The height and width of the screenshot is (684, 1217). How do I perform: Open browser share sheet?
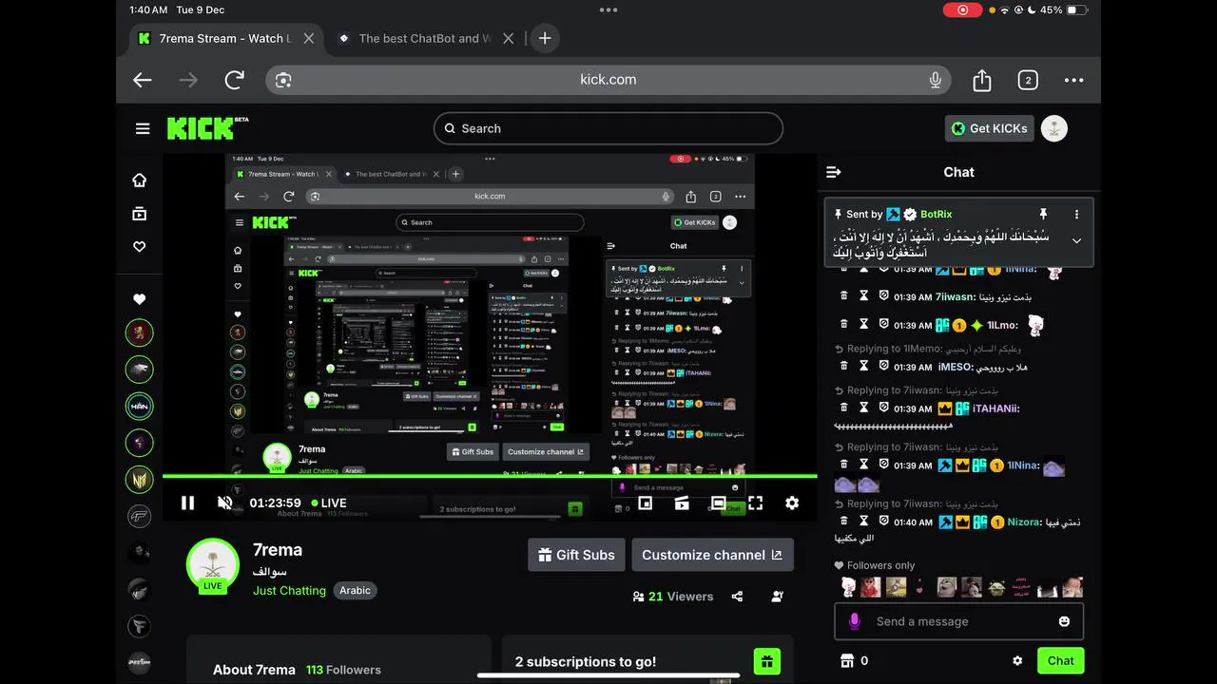click(x=982, y=80)
